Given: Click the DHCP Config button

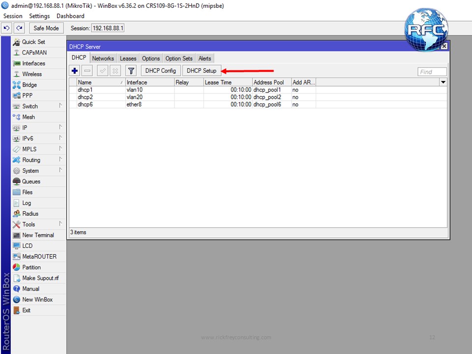Looking at the screenshot, I should [x=160, y=71].
